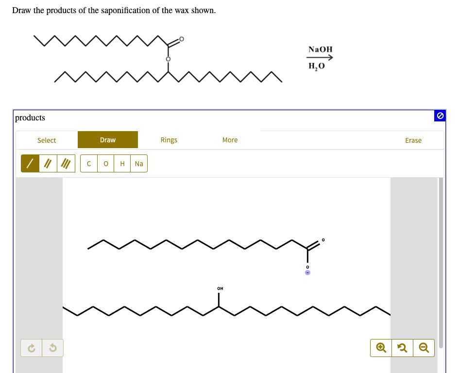This screenshot has height=373, width=459.
Task: Activate the Erase tool
Action: pos(413,140)
